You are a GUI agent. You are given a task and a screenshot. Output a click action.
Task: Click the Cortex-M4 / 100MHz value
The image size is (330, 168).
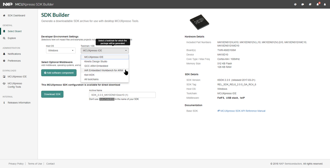pyautogui.click(x=228, y=59)
